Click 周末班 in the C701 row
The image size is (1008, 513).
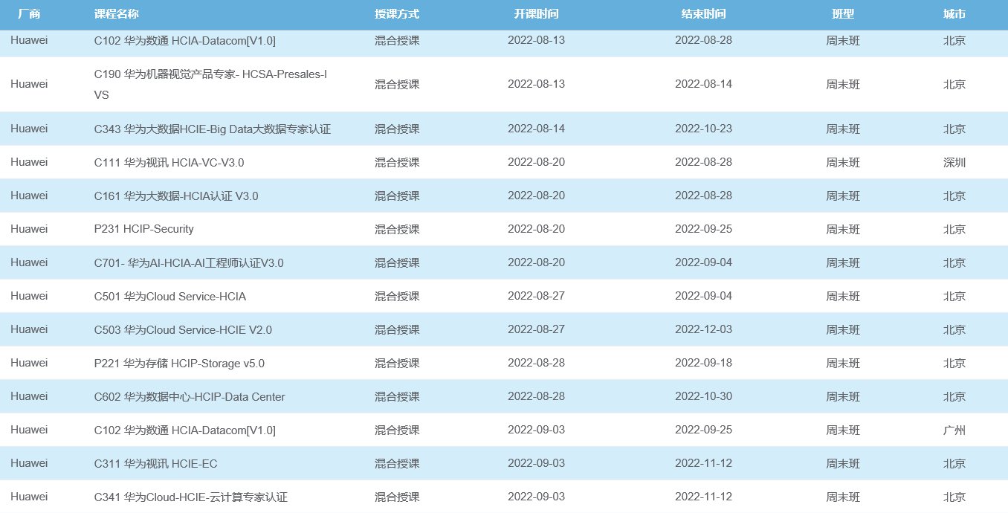click(843, 263)
